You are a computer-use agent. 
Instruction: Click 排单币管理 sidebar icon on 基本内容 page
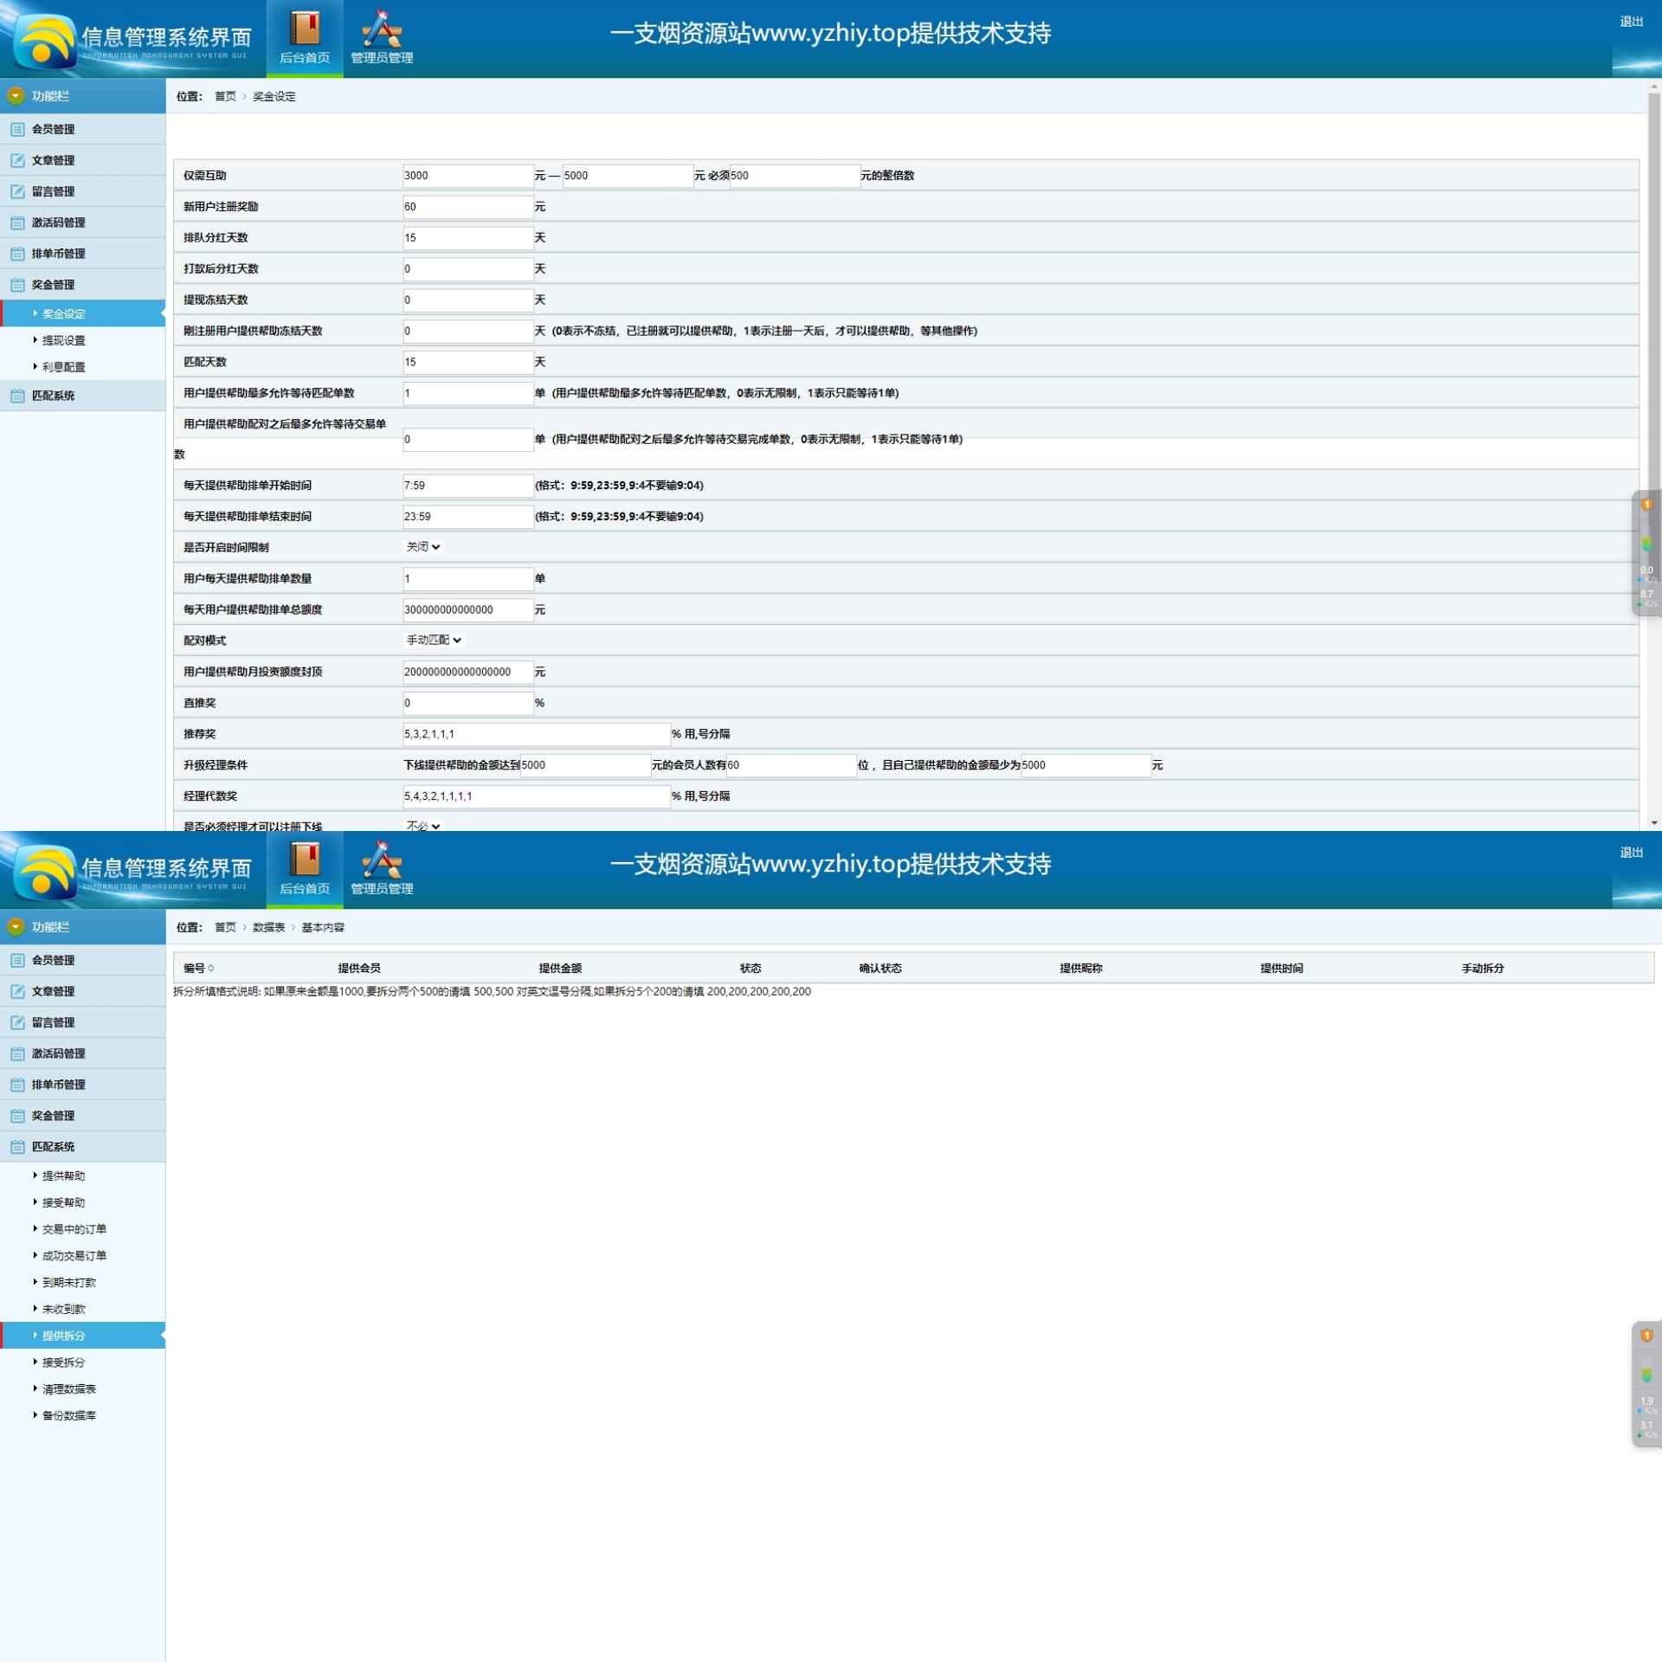click(x=17, y=1085)
